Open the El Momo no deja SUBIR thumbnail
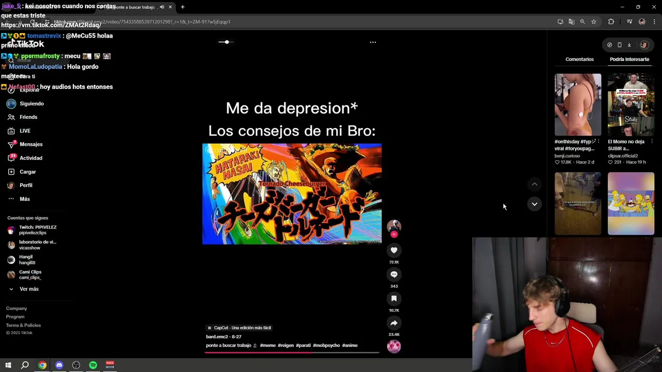 [x=631, y=105]
